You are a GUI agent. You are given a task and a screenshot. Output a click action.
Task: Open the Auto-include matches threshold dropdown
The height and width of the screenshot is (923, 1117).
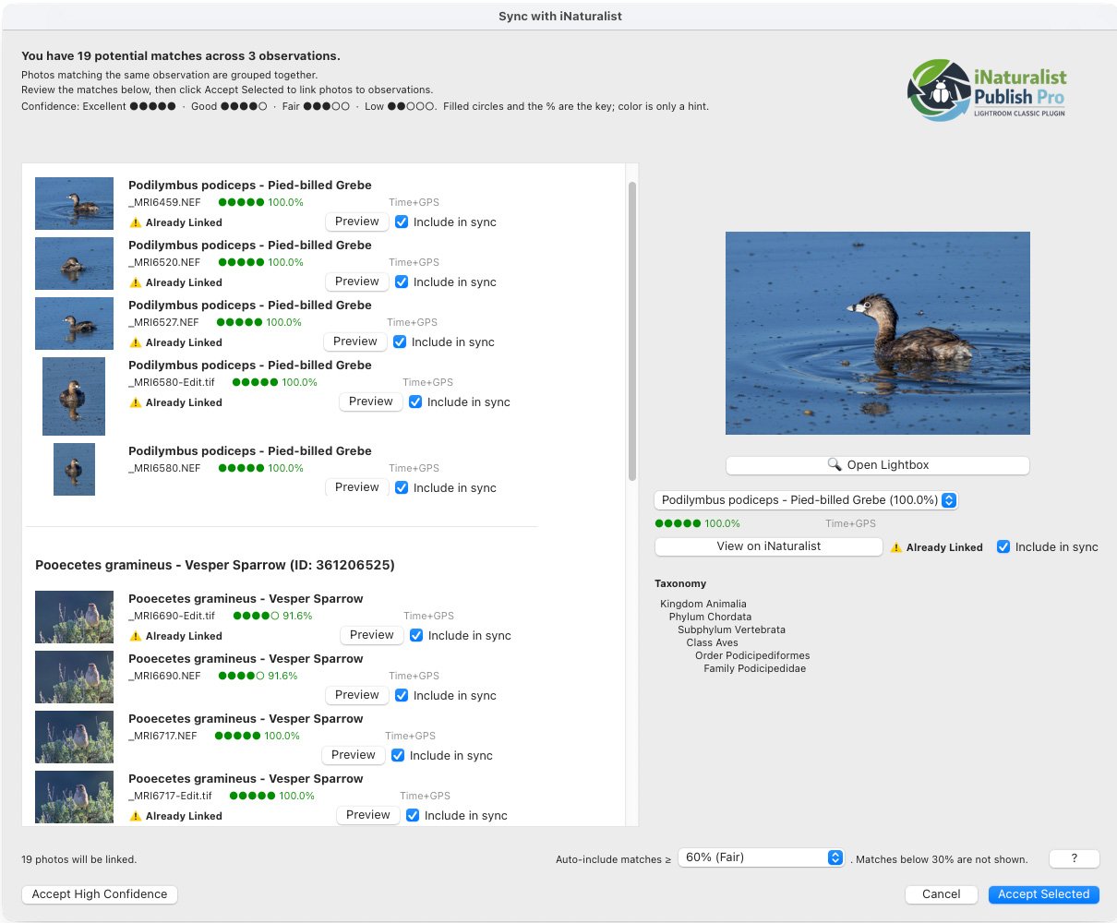[x=761, y=857]
